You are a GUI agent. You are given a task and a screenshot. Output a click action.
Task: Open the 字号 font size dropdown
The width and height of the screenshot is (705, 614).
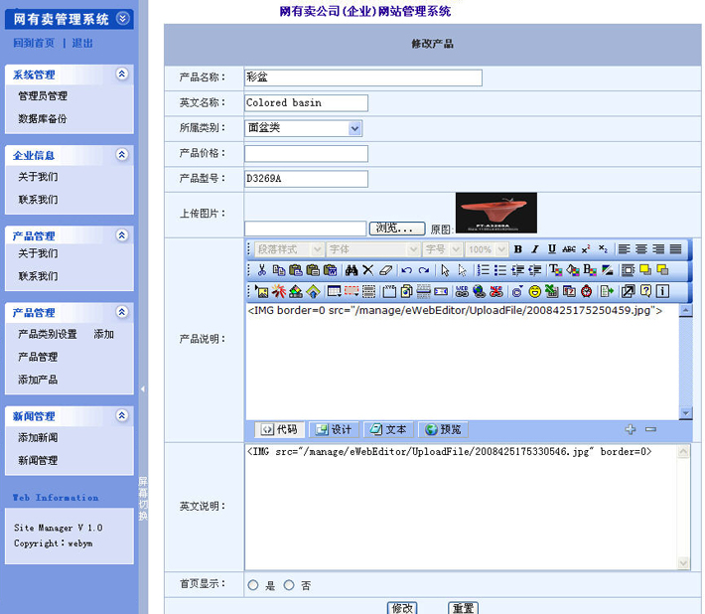point(443,249)
